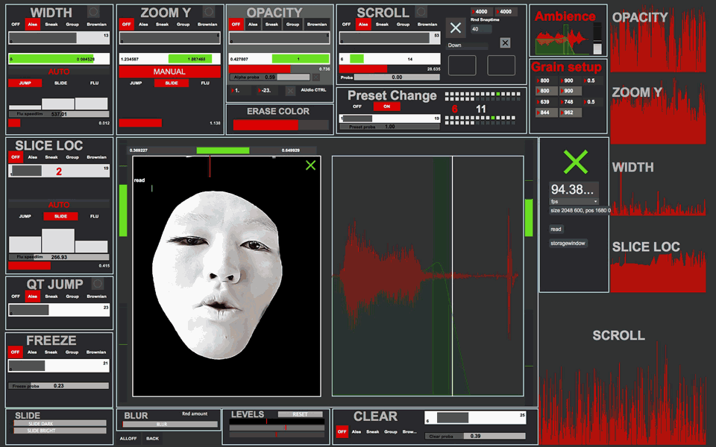Select Sneak mode in the SLICE LOC panel
716x447 pixels.
coord(52,157)
